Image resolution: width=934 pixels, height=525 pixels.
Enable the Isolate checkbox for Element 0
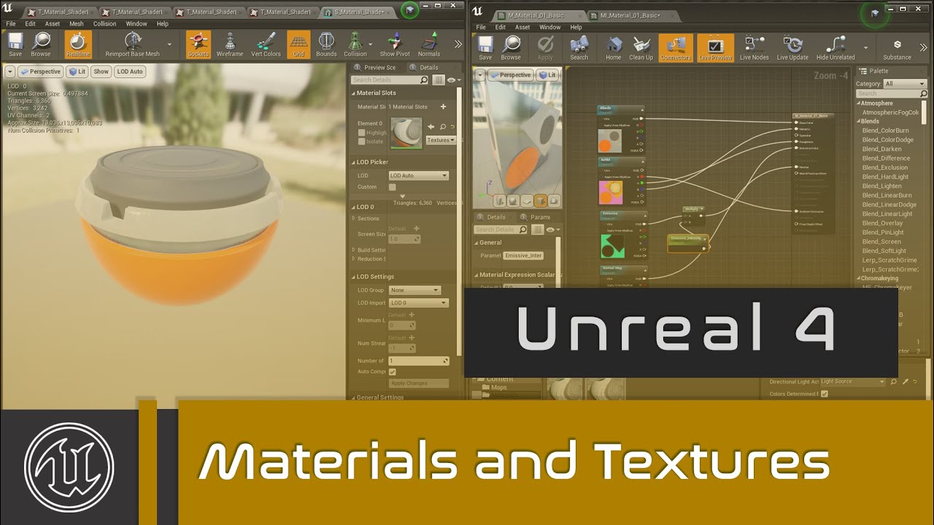[361, 141]
